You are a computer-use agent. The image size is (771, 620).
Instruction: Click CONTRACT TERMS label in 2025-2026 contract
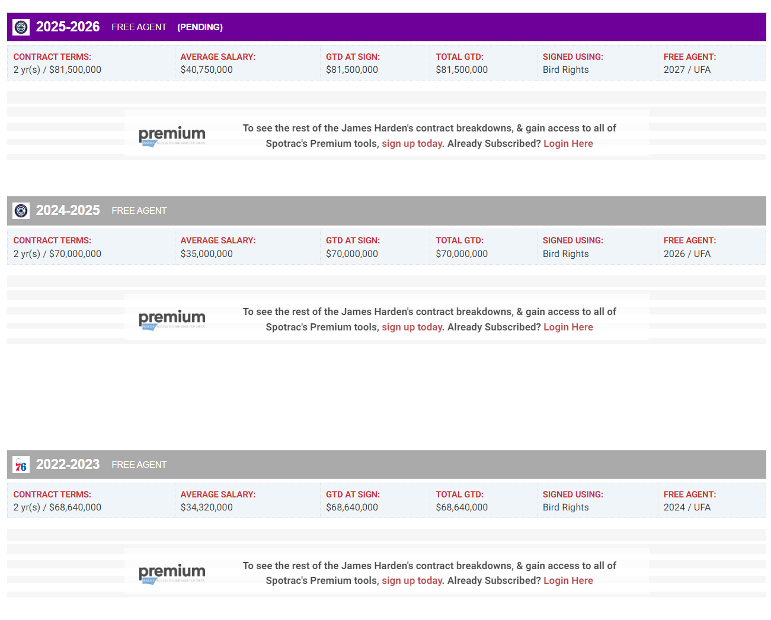pos(52,57)
